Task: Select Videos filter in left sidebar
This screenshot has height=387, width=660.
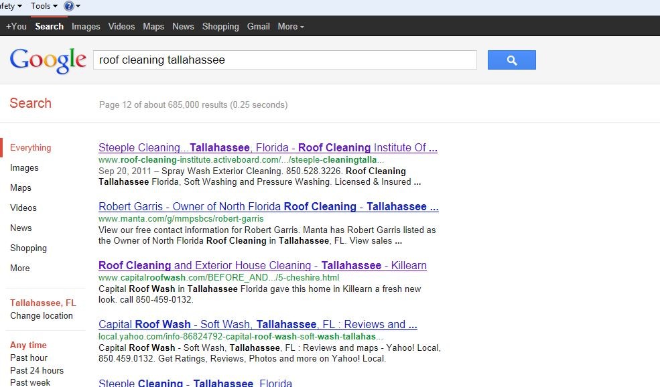Action: (23, 208)
